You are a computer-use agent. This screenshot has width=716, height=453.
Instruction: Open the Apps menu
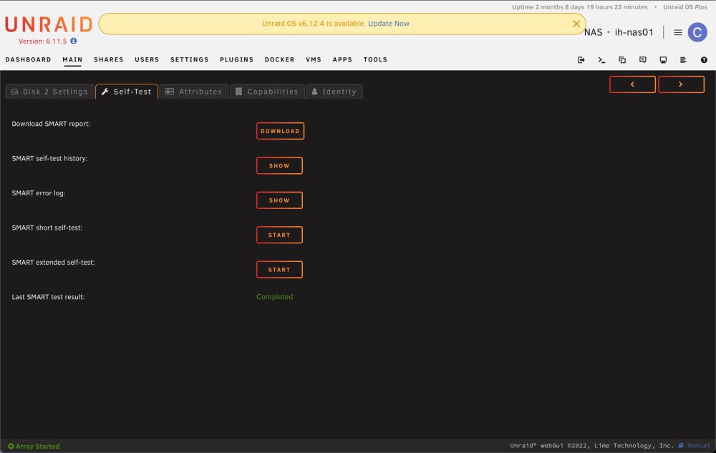(342, 60)
